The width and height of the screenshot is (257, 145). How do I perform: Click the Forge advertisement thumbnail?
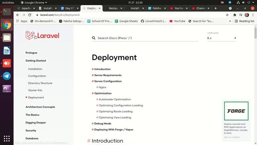[x=236, y=111]
